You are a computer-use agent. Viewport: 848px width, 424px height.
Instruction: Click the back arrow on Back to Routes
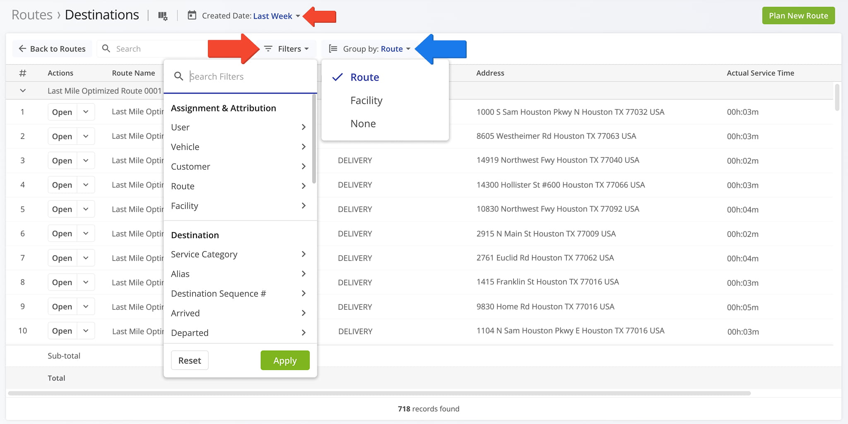pyautogui.click(x=22, y=48)
